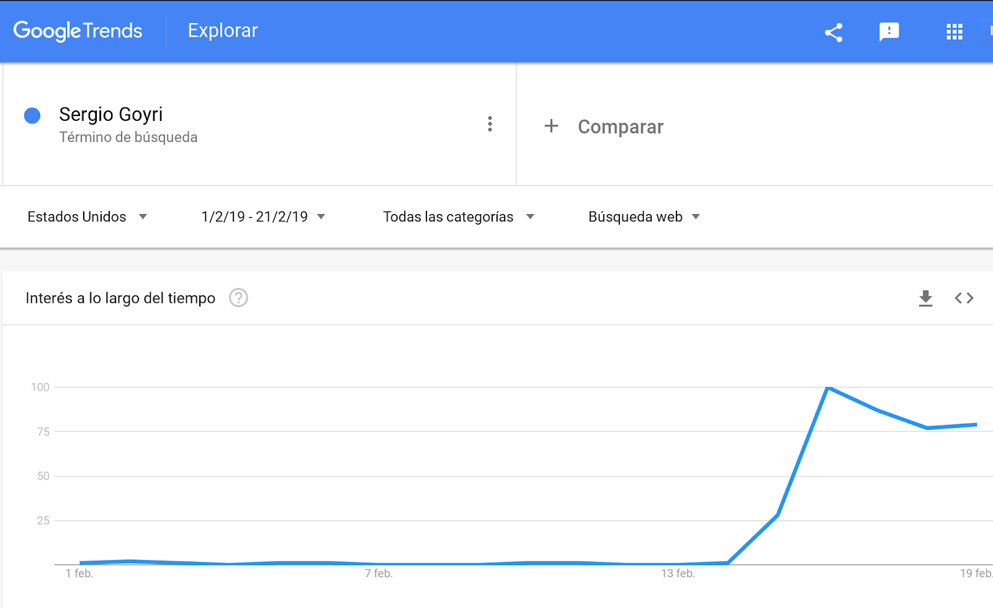The image size is (993, 608).
Task: Click the 7 feb. axis label
Action: tap(379, 573)
